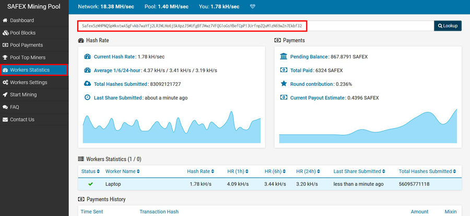
Task: Go to Pool Blocks page
Action: [34, 33]
